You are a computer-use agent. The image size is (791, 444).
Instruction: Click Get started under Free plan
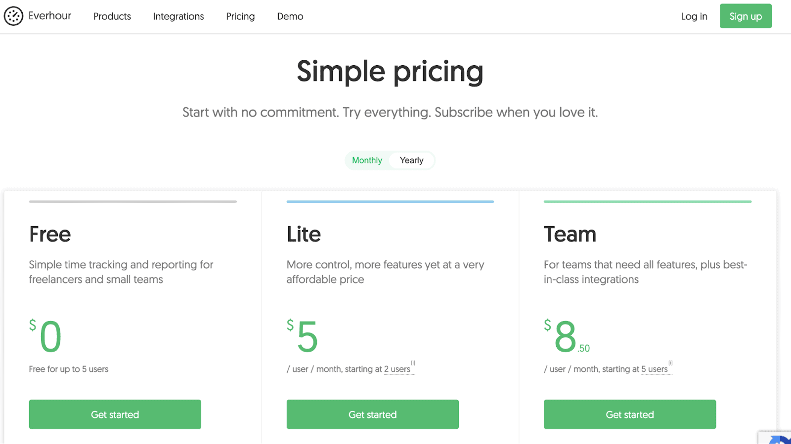pos(115,414)
